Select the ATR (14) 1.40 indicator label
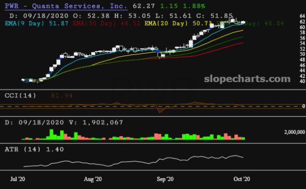The width and height of the screenshot is (306, 189). 34,149
